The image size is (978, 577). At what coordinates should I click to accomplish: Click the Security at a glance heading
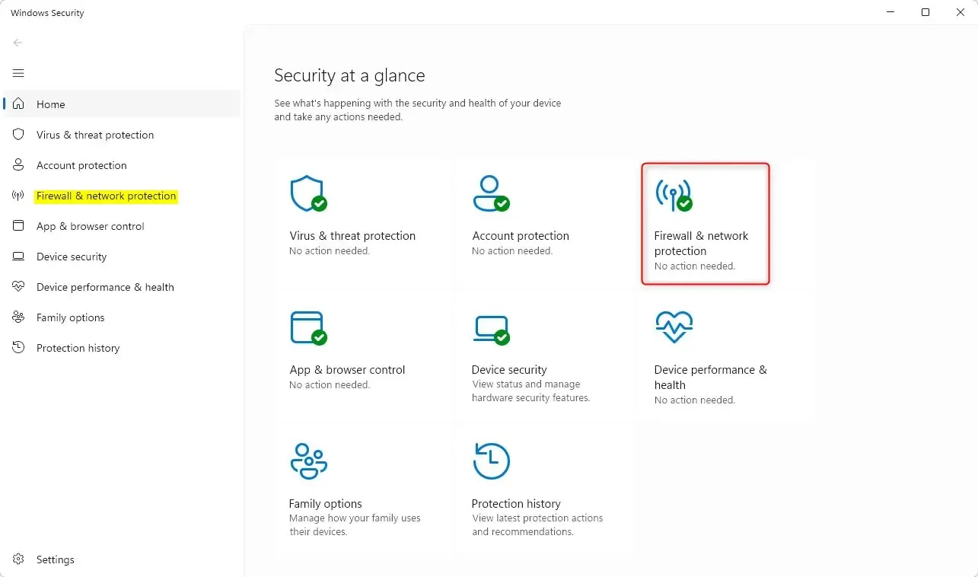[349, 75]
